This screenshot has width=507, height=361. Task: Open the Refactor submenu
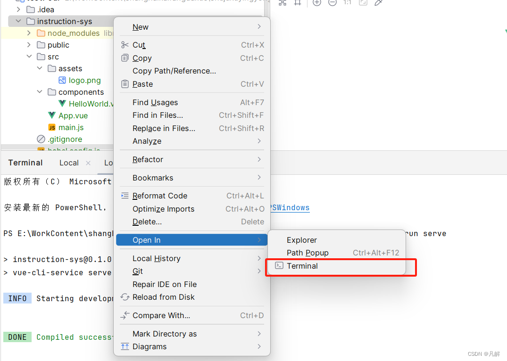point(192,159)
